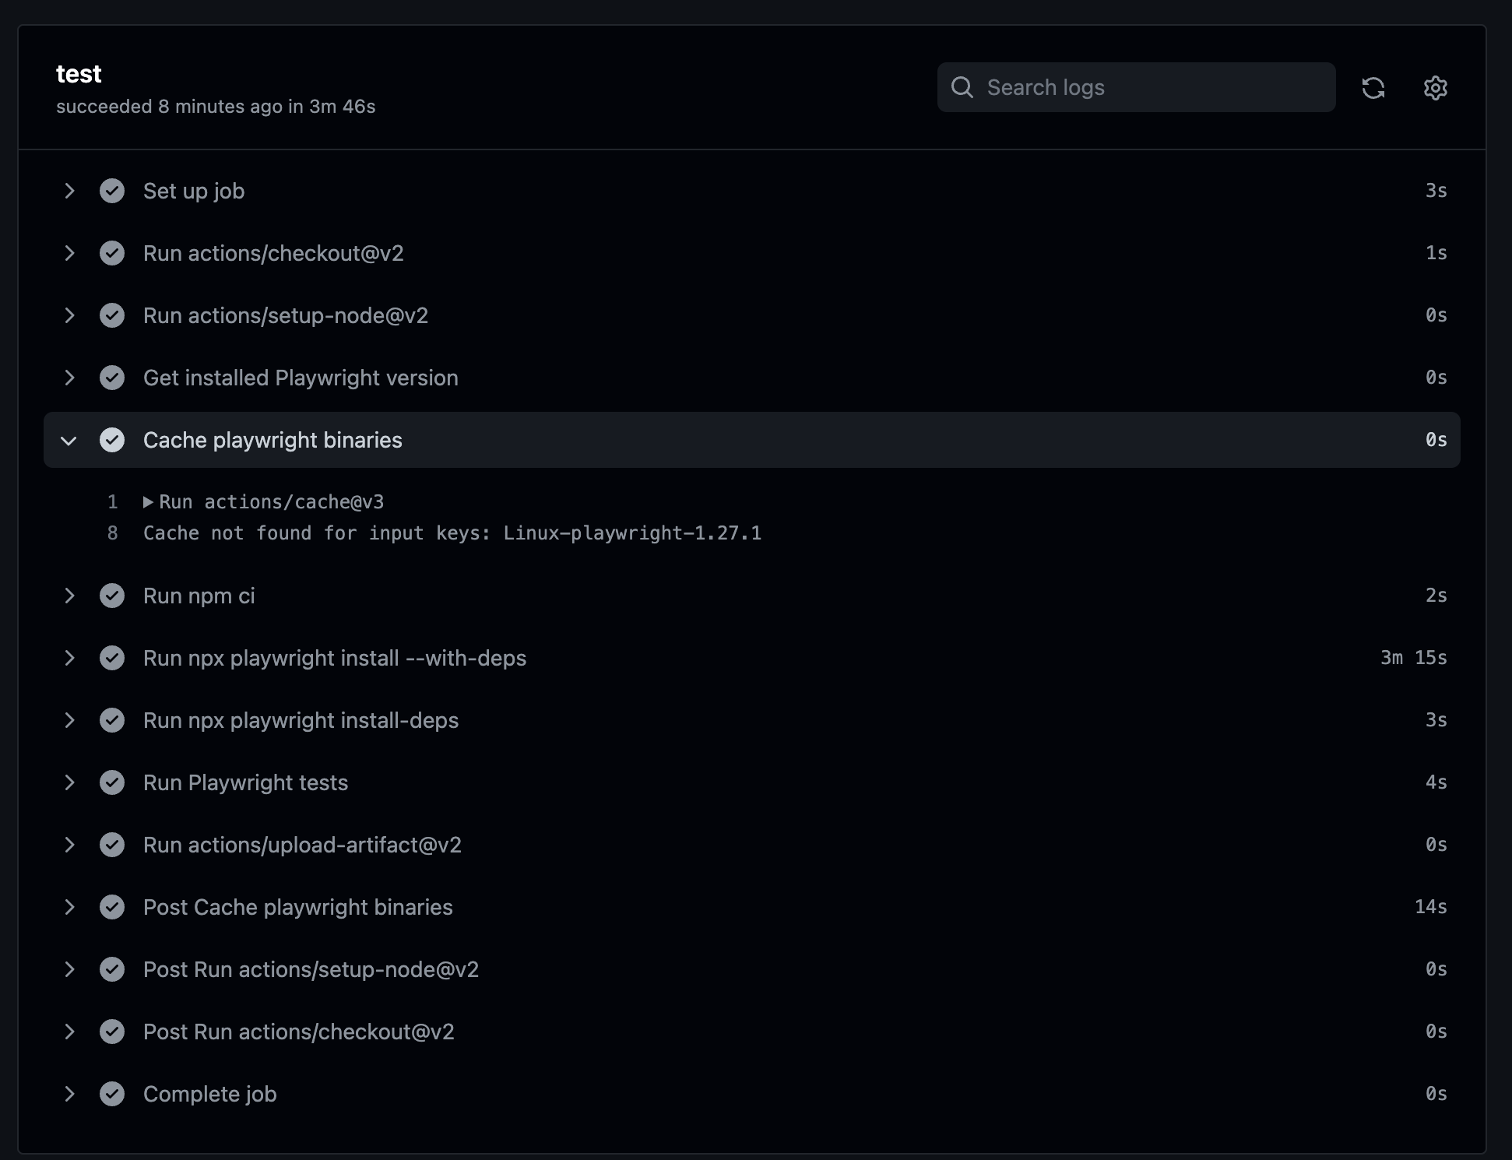The height and width of the screenshot is (1160, 1512).
Task: Collapse the Cache playwright binaries step
Action: tap(69, 440)
